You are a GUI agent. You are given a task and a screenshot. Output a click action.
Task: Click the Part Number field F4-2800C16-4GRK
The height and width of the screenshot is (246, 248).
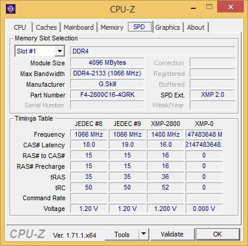pyautogui.click(x=107, y=94)
